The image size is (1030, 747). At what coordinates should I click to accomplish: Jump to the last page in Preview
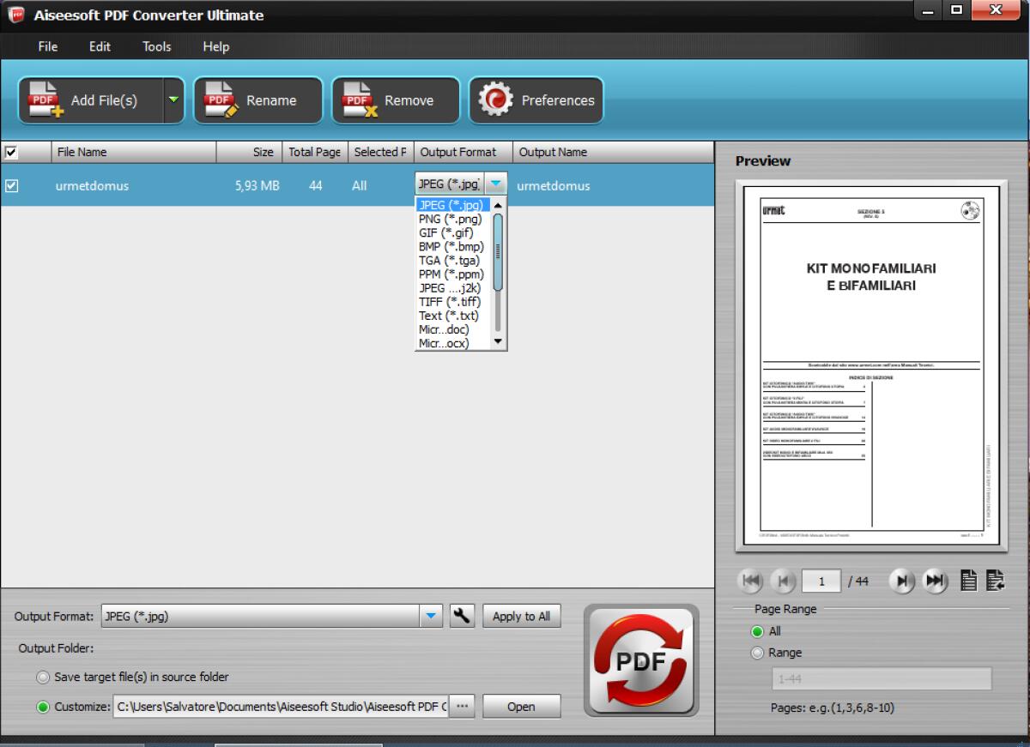pyautogui.click(x=935, y=581)
